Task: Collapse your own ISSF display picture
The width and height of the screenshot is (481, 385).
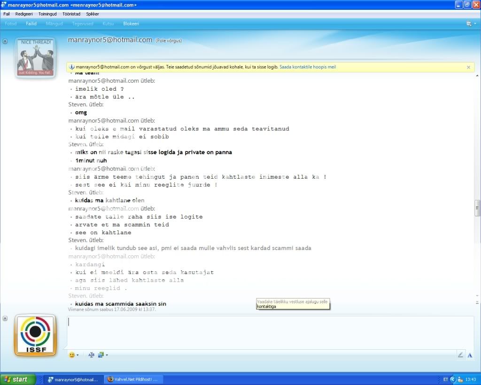Action: coord(5,318)
